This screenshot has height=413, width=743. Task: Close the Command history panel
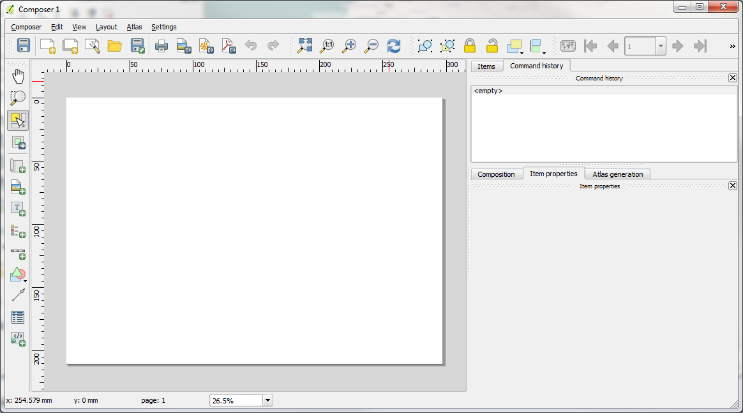click(x=732, y=78)
